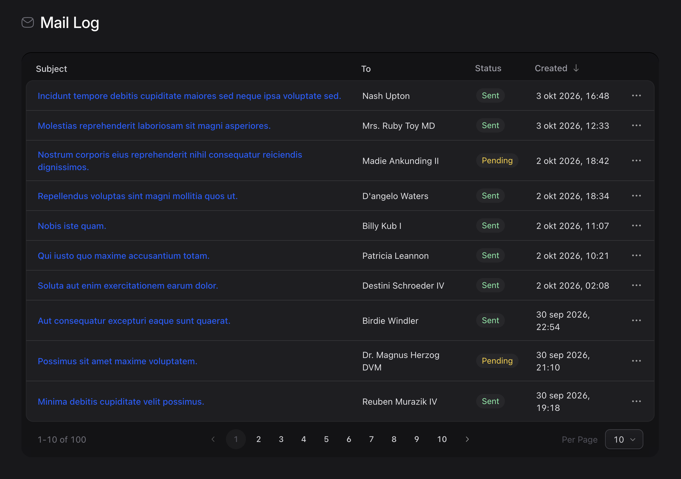Click the Subject column header
This screenshot has width=681, height=479.
coord(51,69)
